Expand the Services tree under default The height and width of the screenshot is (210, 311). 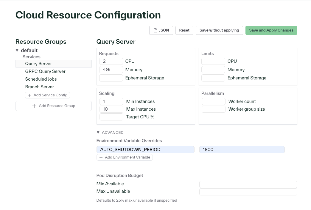pos(31,57)
